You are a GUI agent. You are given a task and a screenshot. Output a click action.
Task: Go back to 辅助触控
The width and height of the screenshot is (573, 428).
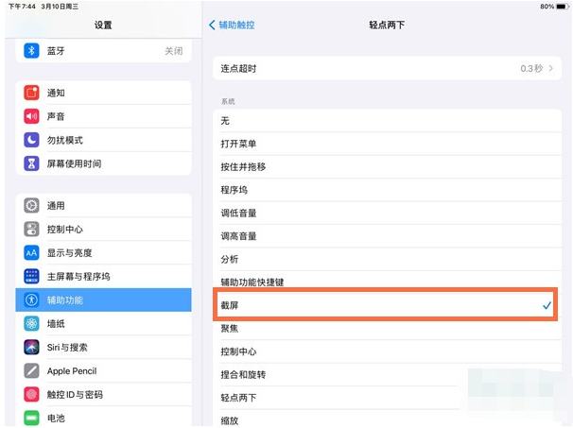click(x=232, y=25)
